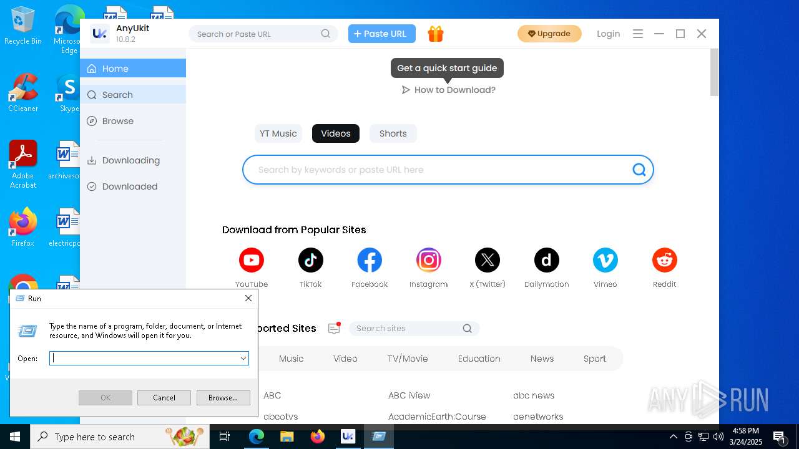Screen dimensions: 799x449
Task: Click the AnyUkit logo icon
Action: pos(100,34)
